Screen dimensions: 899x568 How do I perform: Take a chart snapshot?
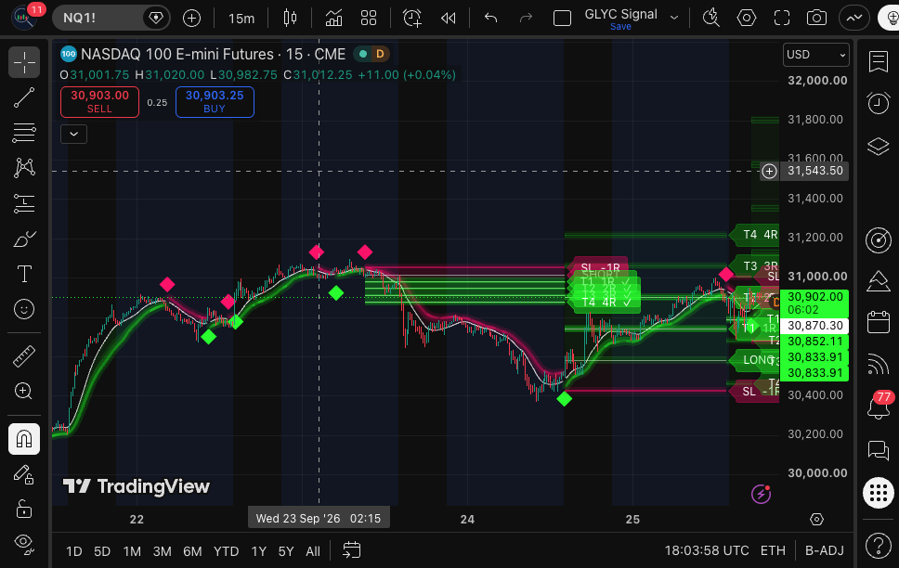pos(816,19)
